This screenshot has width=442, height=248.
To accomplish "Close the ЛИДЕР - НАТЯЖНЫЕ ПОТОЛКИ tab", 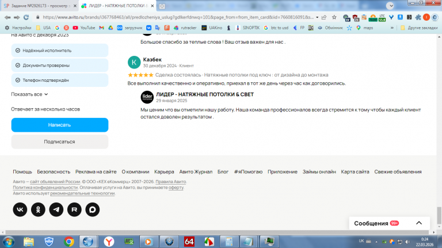I will 153,6.
